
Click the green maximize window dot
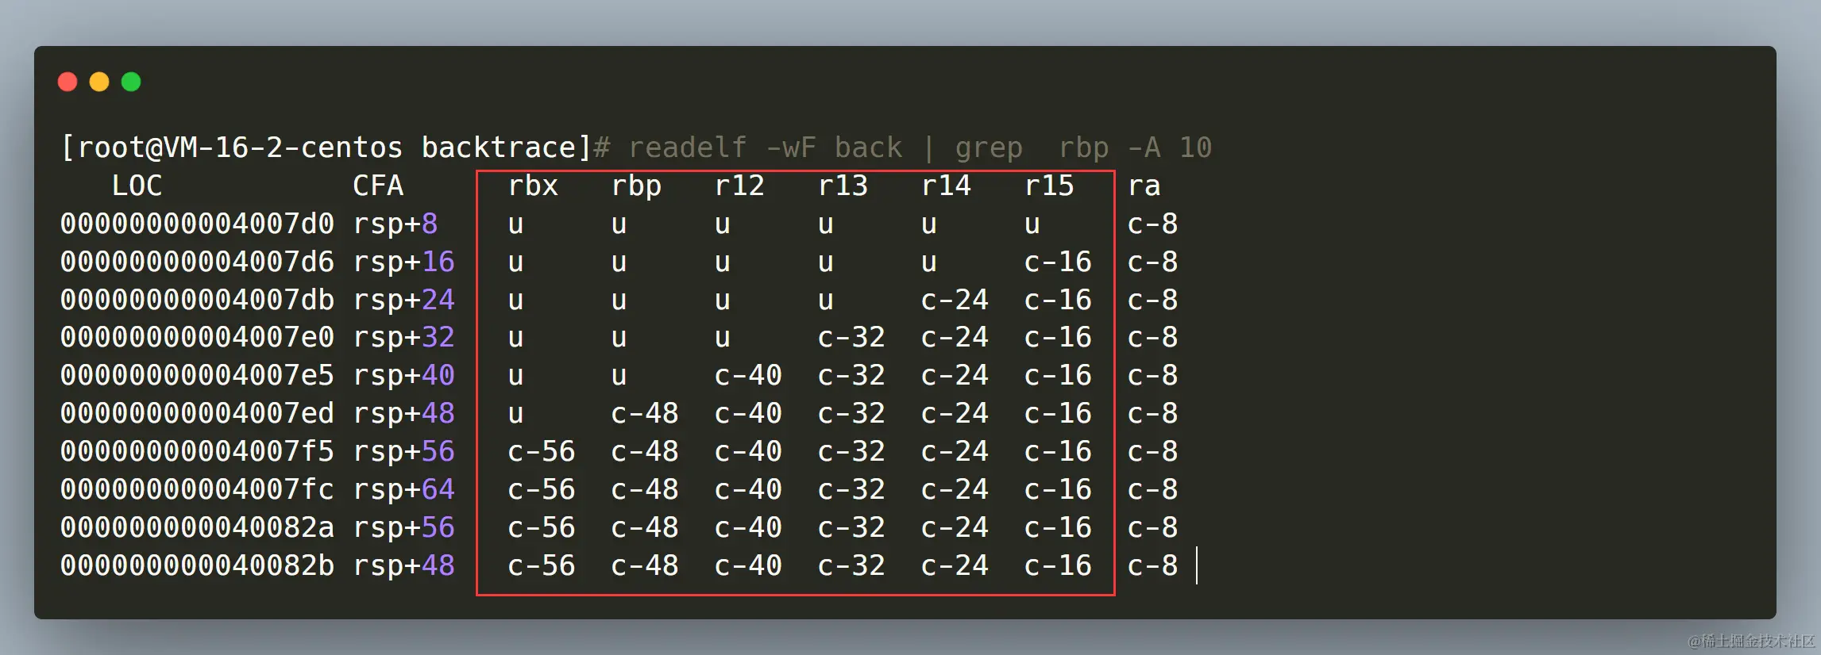[131, 82]
